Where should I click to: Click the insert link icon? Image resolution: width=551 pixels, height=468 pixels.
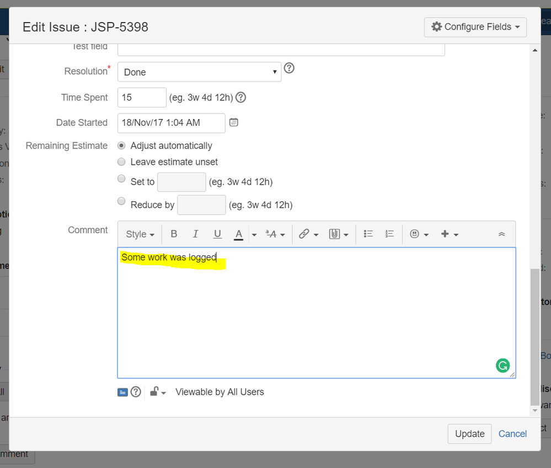[x=303, y=234]
